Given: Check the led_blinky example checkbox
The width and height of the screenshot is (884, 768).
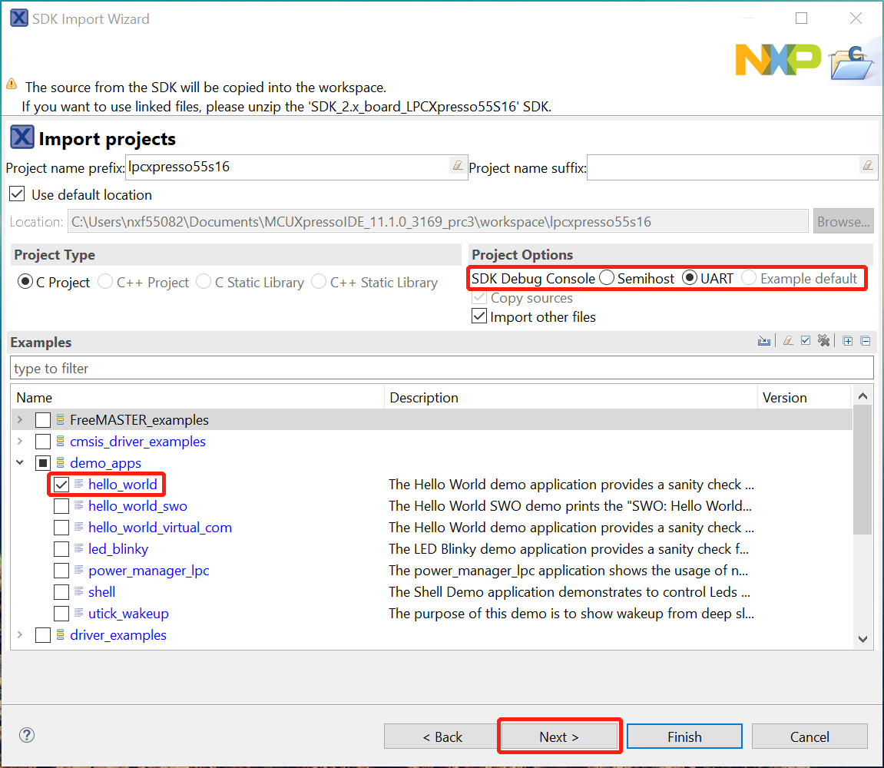Looking at the screenshot, I should click(61, 549).
